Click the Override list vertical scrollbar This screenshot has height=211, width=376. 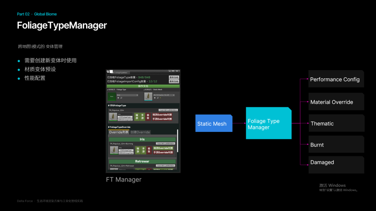[178, 141]
